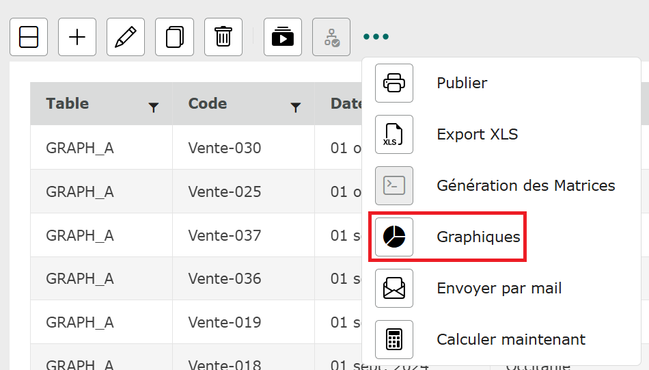Open the Table column filter
This screenshot has width=649, height=370.
pos(154,107)
